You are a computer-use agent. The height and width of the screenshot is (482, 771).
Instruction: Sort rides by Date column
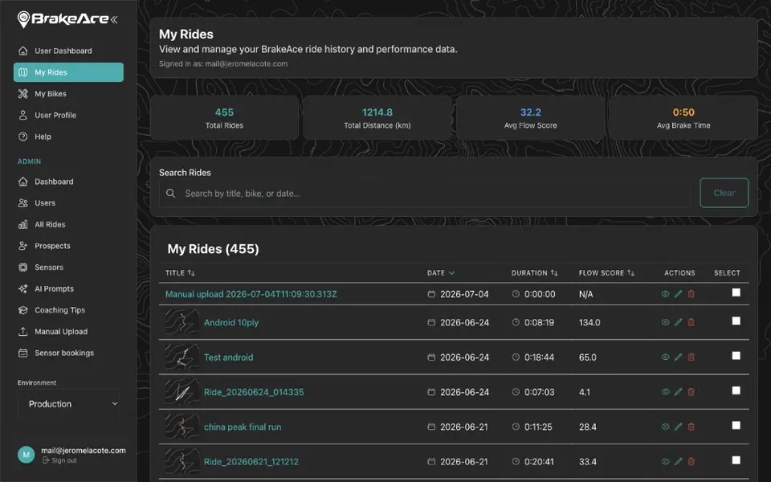click(x=441, y=273)
